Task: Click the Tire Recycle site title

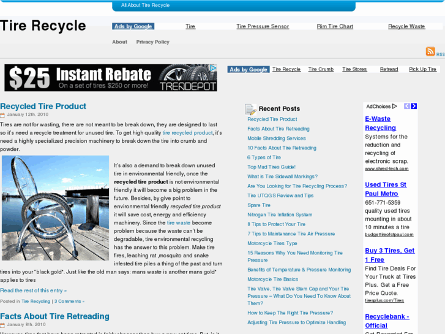Action: (x=43, y=26)
